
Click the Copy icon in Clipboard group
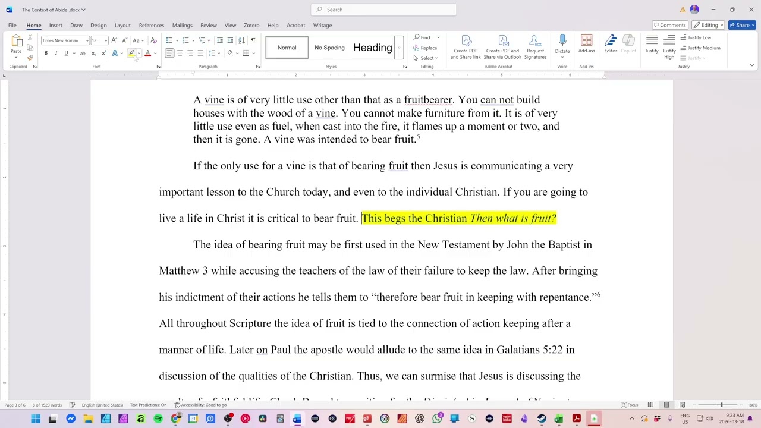[x=30, y=48]
